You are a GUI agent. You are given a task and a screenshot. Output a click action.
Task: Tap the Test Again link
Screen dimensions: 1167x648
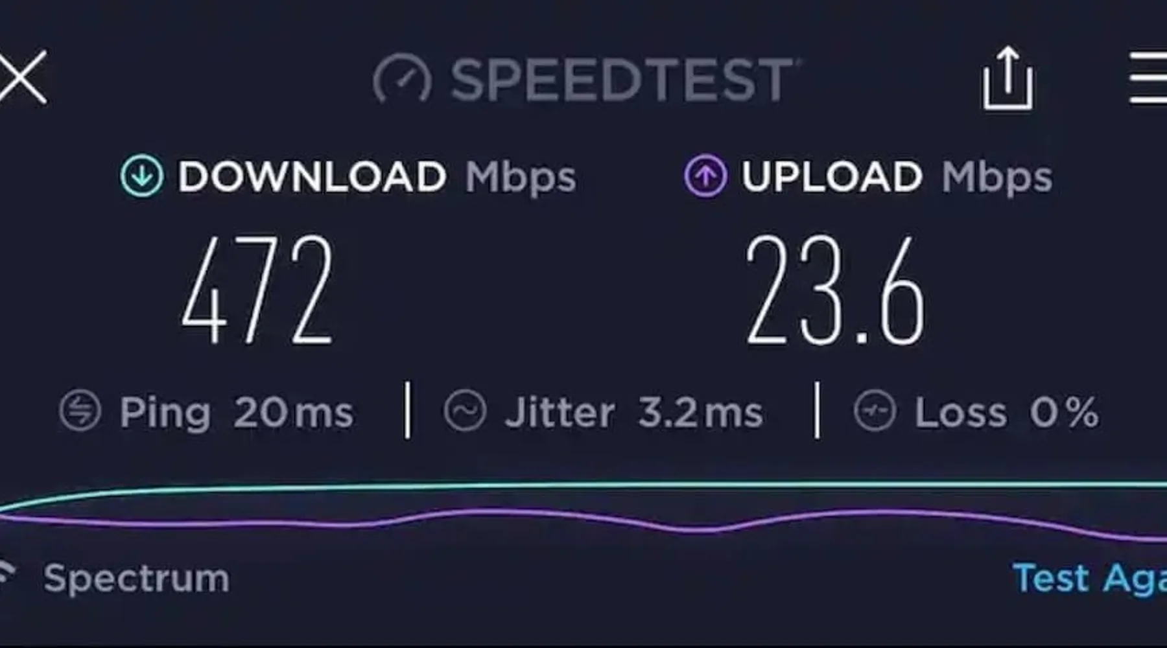pyautogui.click(x=1090, y=579)
